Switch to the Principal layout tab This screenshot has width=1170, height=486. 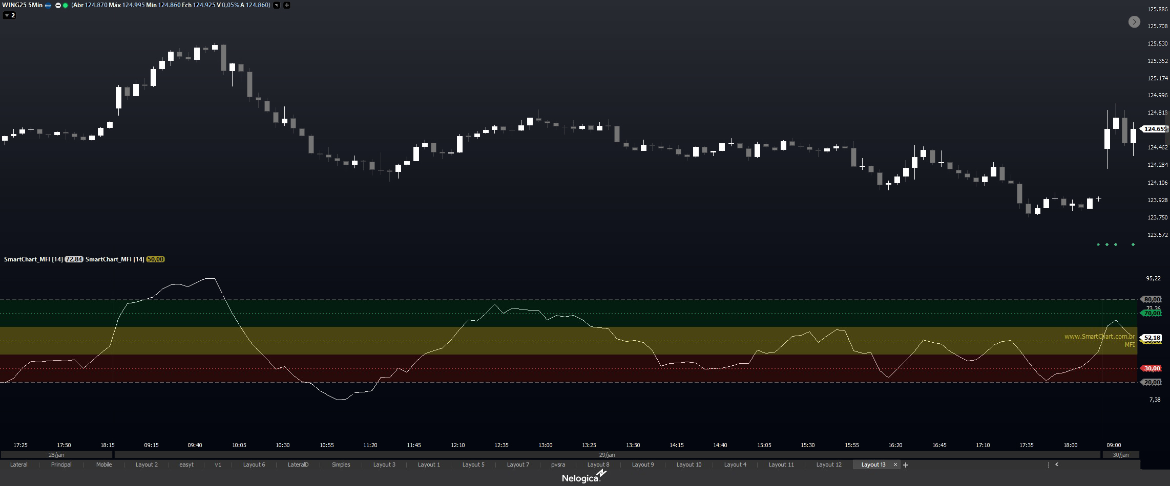61,465
